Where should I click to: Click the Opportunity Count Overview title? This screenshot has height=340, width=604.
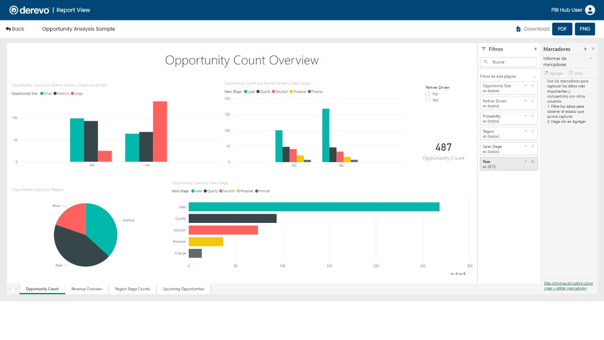pyautogui.click(x=242, y=60)
